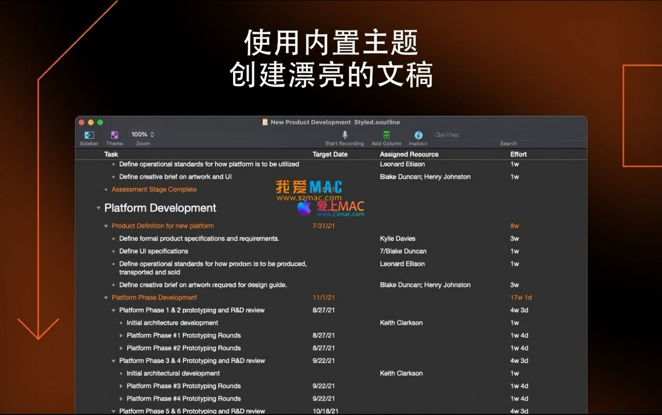This screenshot has height=415, width=662.
Task: Toggle the Sidebar toolbar icon
Action: 89,135
